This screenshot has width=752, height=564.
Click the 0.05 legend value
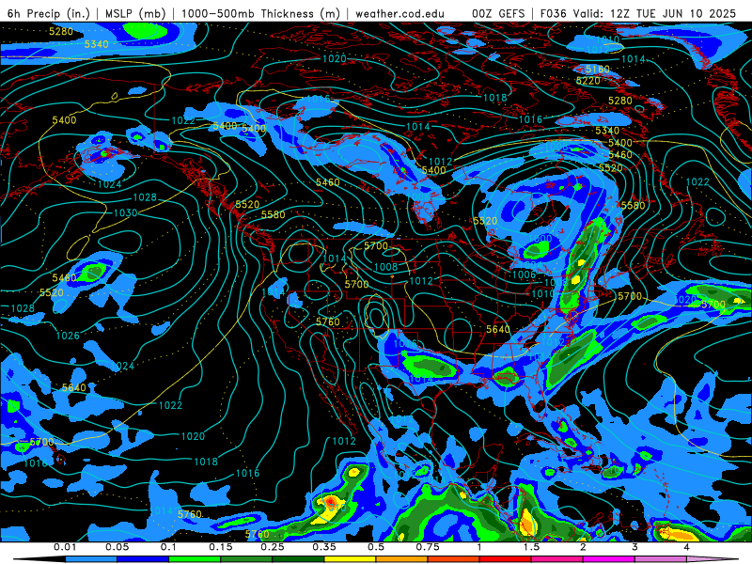click(117, 547)
